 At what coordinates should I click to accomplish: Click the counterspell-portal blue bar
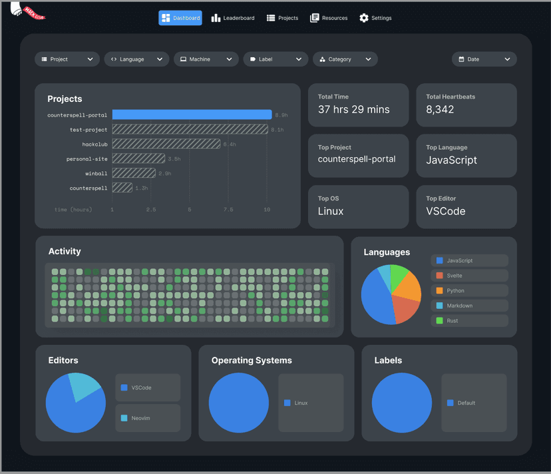(x=192, y=115)
